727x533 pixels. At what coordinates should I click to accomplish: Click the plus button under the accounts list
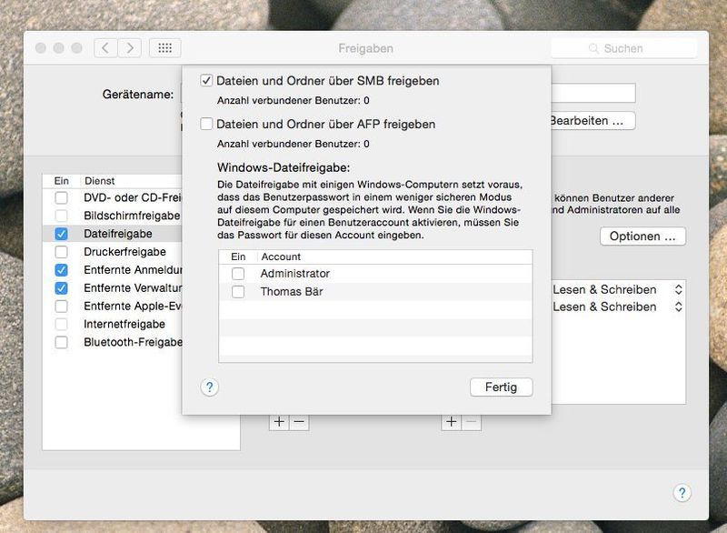[x=277, y=419]
